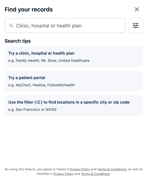The height and width of the screenshot is (179, 146).
Task: Select the 'Use the filter' tip title text
Action: [69, 102]
